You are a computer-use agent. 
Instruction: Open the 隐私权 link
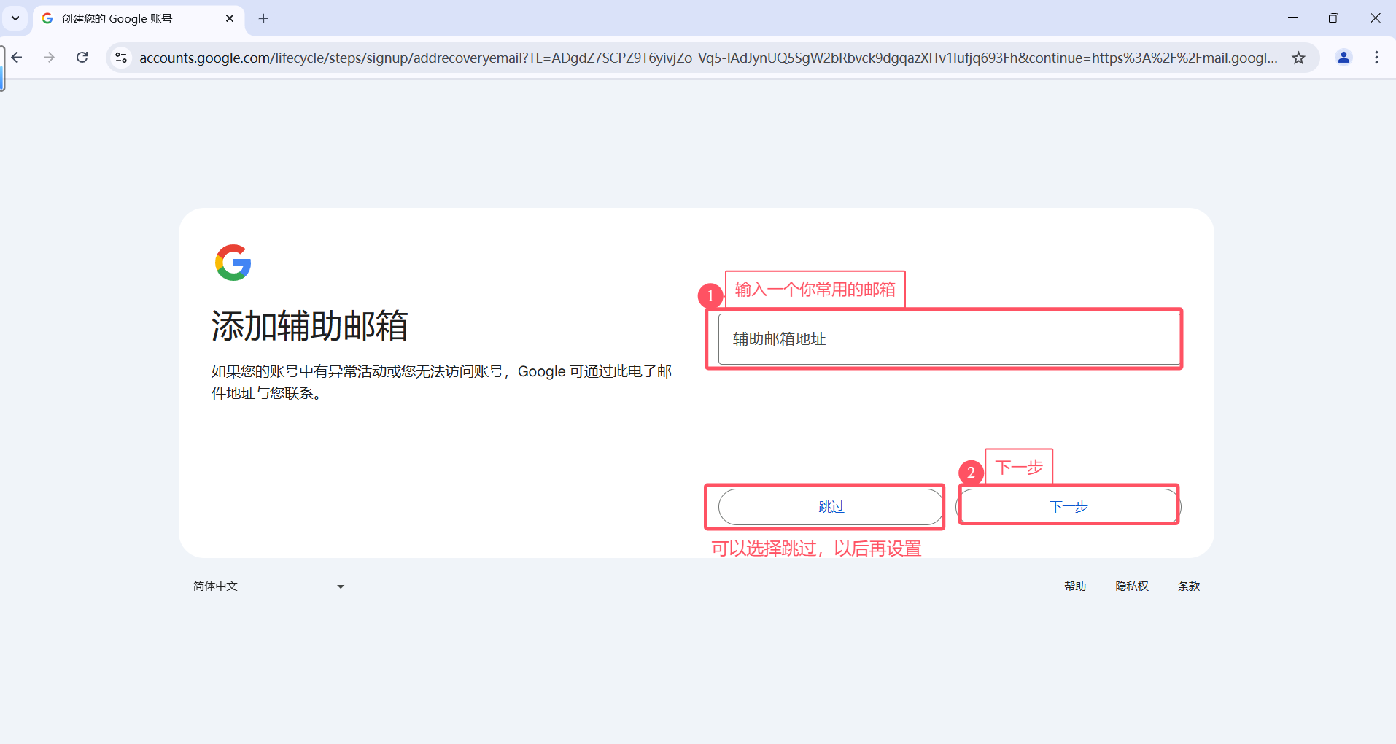(x=1132, y=586)
